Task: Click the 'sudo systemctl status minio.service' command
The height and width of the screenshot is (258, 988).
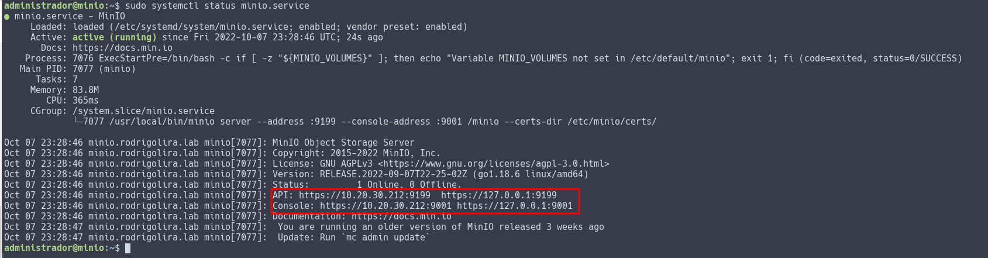Action: (217, 6)
